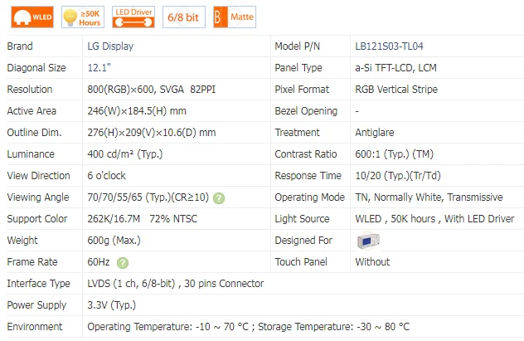Click the Touch Panel value Without

pos(372,262)
